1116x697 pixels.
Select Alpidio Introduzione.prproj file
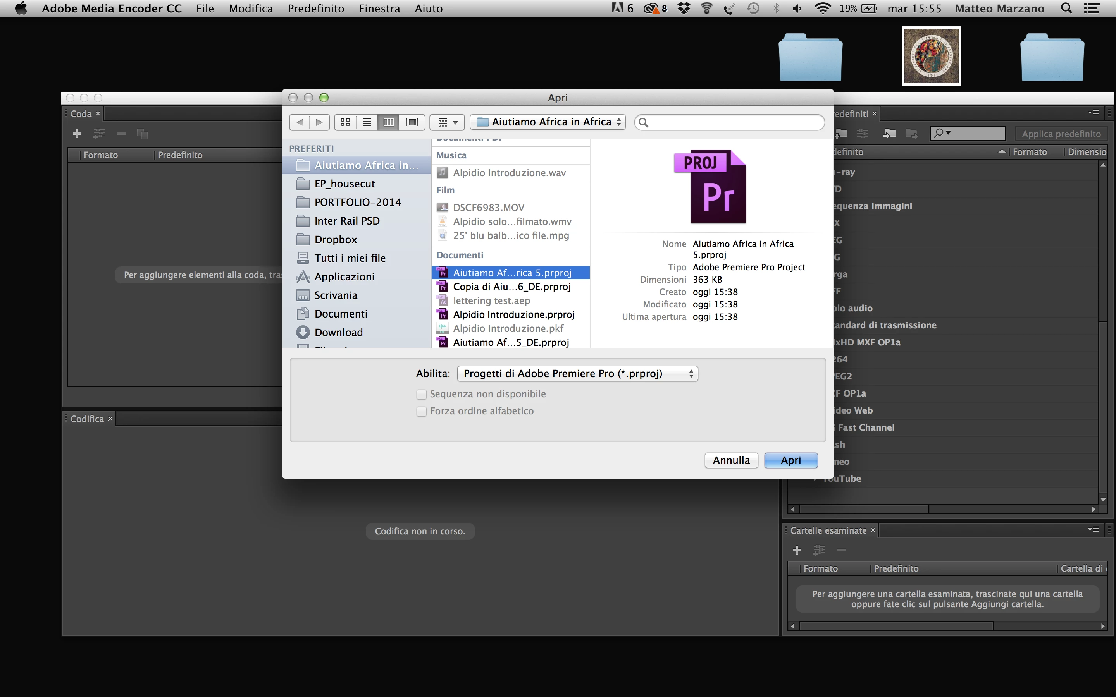513,314
